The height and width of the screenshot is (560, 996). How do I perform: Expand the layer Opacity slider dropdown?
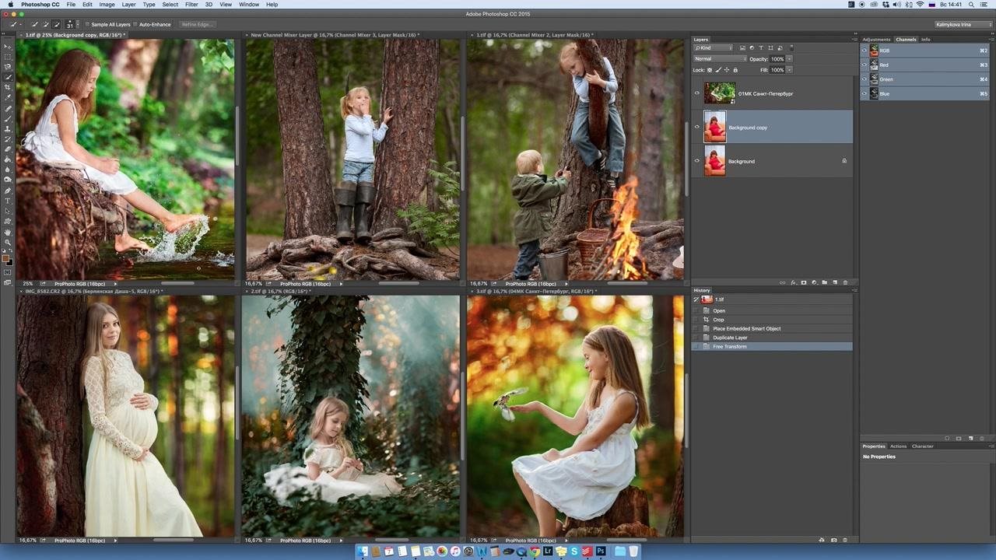(789, 59)
